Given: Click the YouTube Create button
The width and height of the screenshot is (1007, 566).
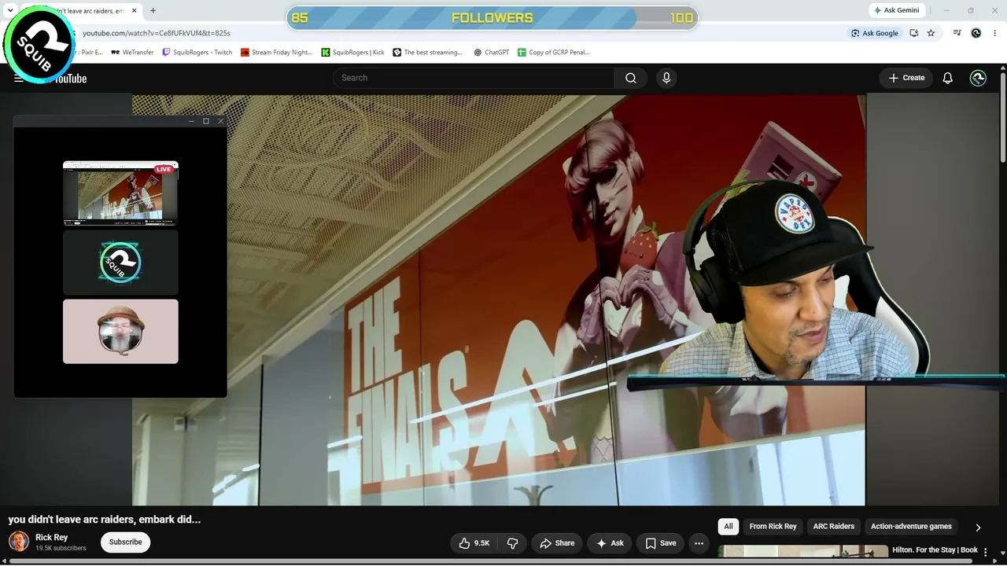Looking at the screenshot, I should [x=906, y=78].
